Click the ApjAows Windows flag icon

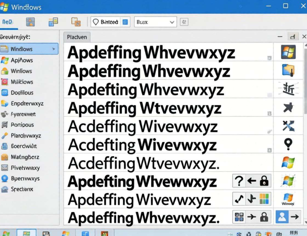[x=5, y=60]
